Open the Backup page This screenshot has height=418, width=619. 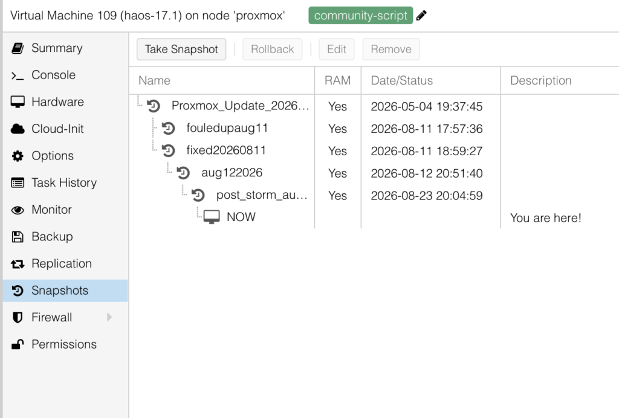point(65,237)
